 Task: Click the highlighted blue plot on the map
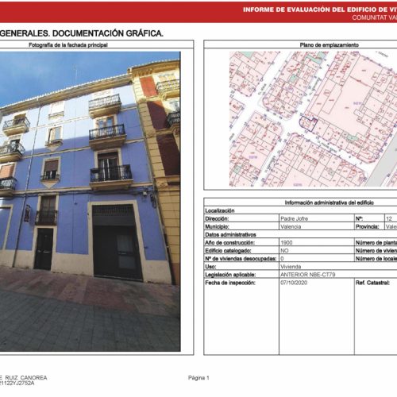tap(308, 124)
